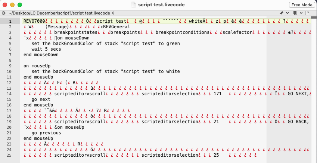Zoom the window with the green button
The width and height of the screenshot is (317, 163).
20,5
